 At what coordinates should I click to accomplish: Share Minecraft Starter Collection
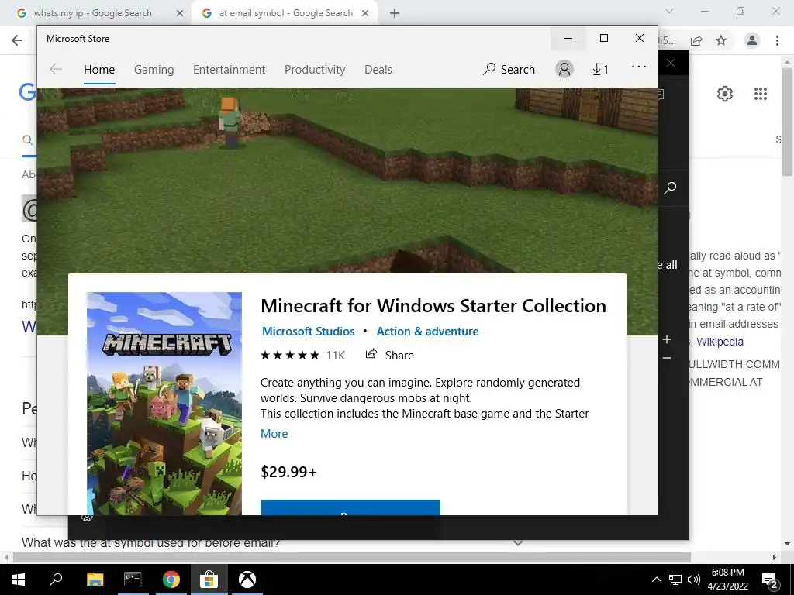tap(389, 355)
